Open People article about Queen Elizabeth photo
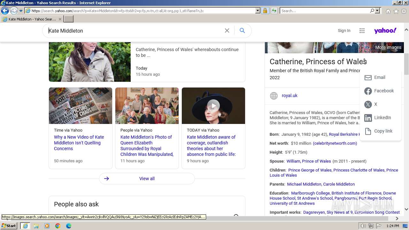409x230 pixels. pos(147,146)
